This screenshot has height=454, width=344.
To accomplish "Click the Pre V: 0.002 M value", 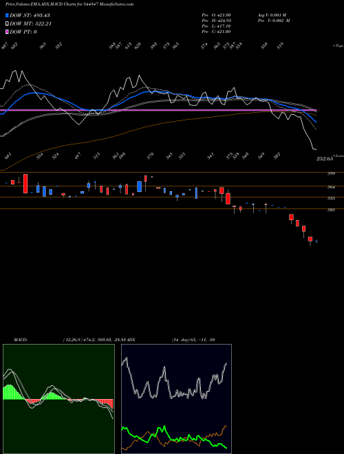I will (x=273, y=21).
